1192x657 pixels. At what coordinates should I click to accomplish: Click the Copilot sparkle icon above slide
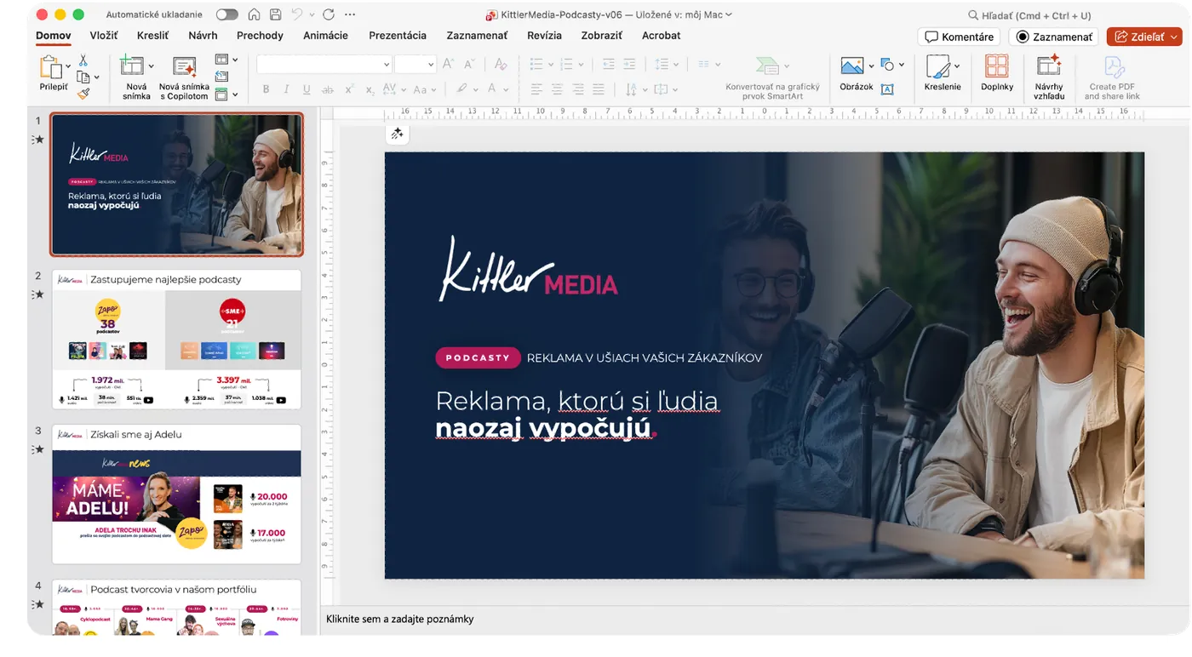click(397, 134)
